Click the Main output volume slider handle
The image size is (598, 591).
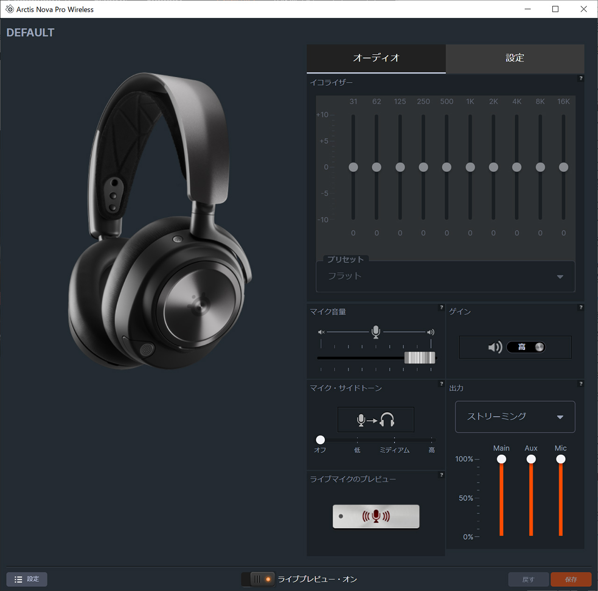(501, 459)
